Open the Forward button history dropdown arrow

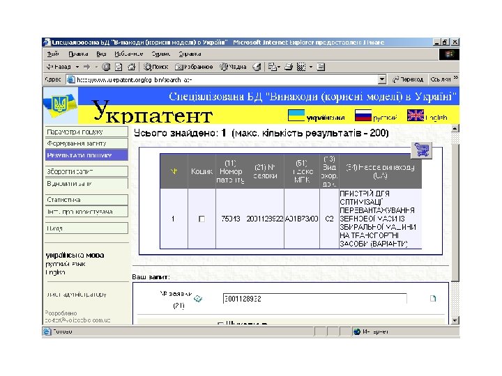(x=96, y=67)
